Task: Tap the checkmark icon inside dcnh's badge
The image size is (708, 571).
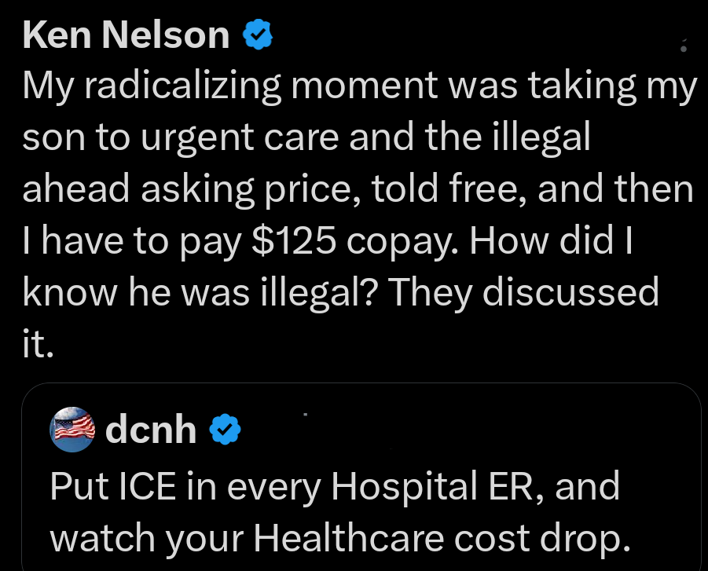Action: pos(225,429)
